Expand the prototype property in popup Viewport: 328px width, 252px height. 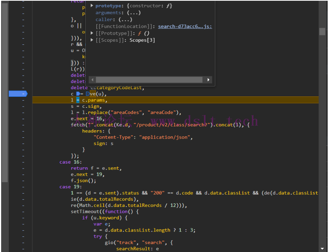[x=92, y=6]
